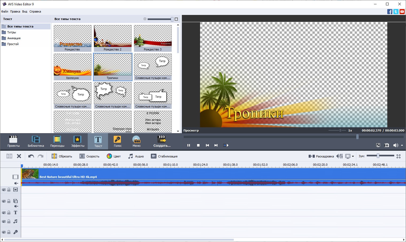
Task: Select the Рождество text preset thumbnail
Action: pos(72,38)
